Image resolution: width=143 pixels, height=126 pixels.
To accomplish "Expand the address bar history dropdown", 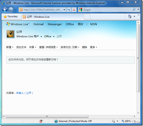I will [64, 10].
